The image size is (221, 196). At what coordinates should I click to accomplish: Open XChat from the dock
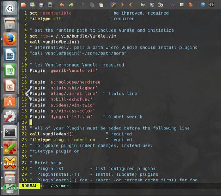pos(10,163)
